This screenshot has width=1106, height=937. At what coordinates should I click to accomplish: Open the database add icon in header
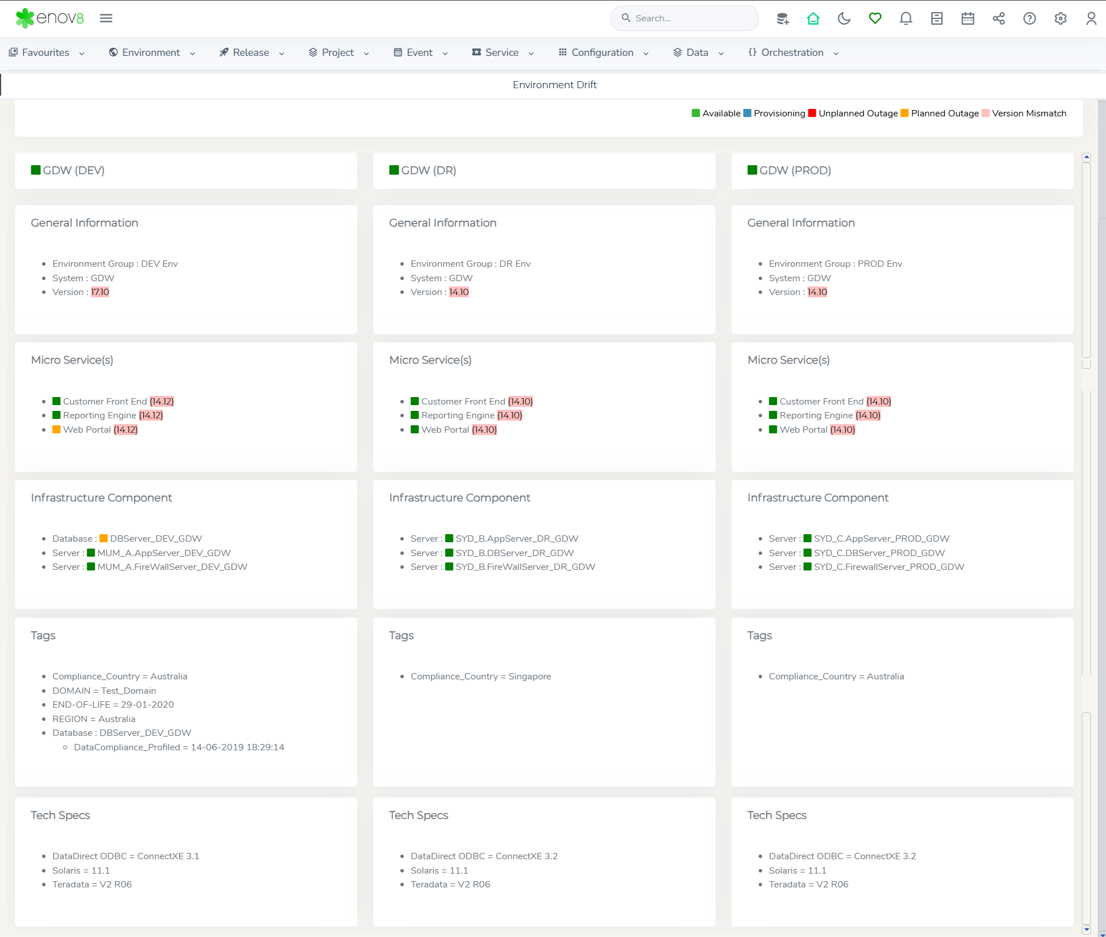pyautogui.click(x=782, y=18)
